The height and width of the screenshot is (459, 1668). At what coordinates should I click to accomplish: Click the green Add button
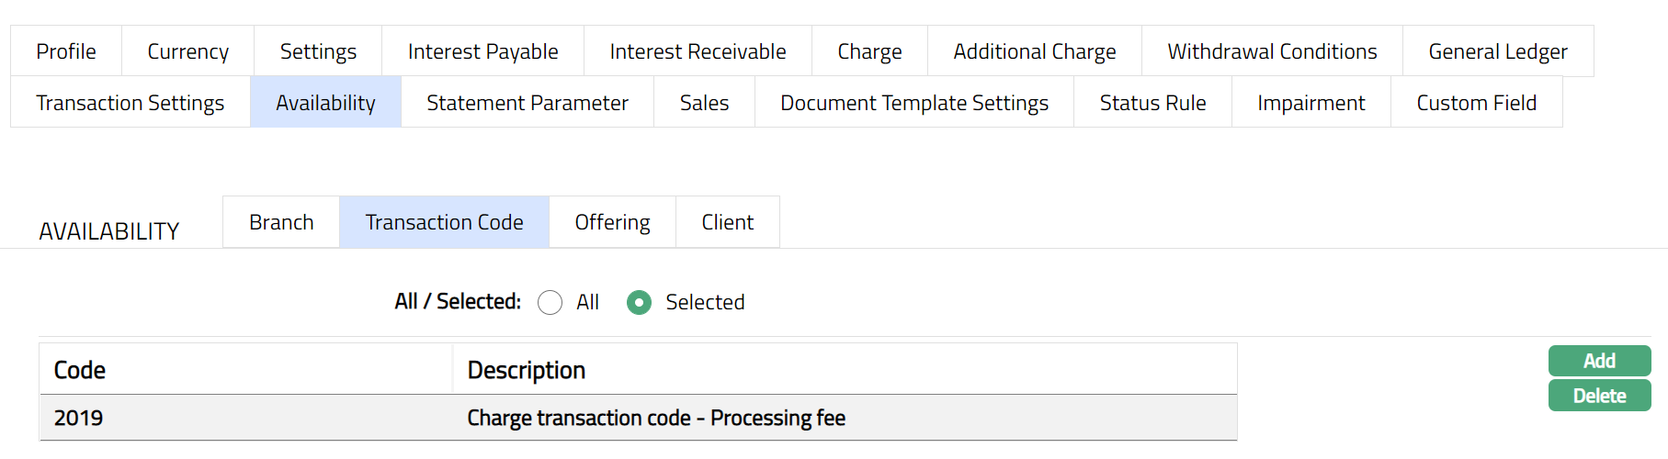(x=1599, y=361)
